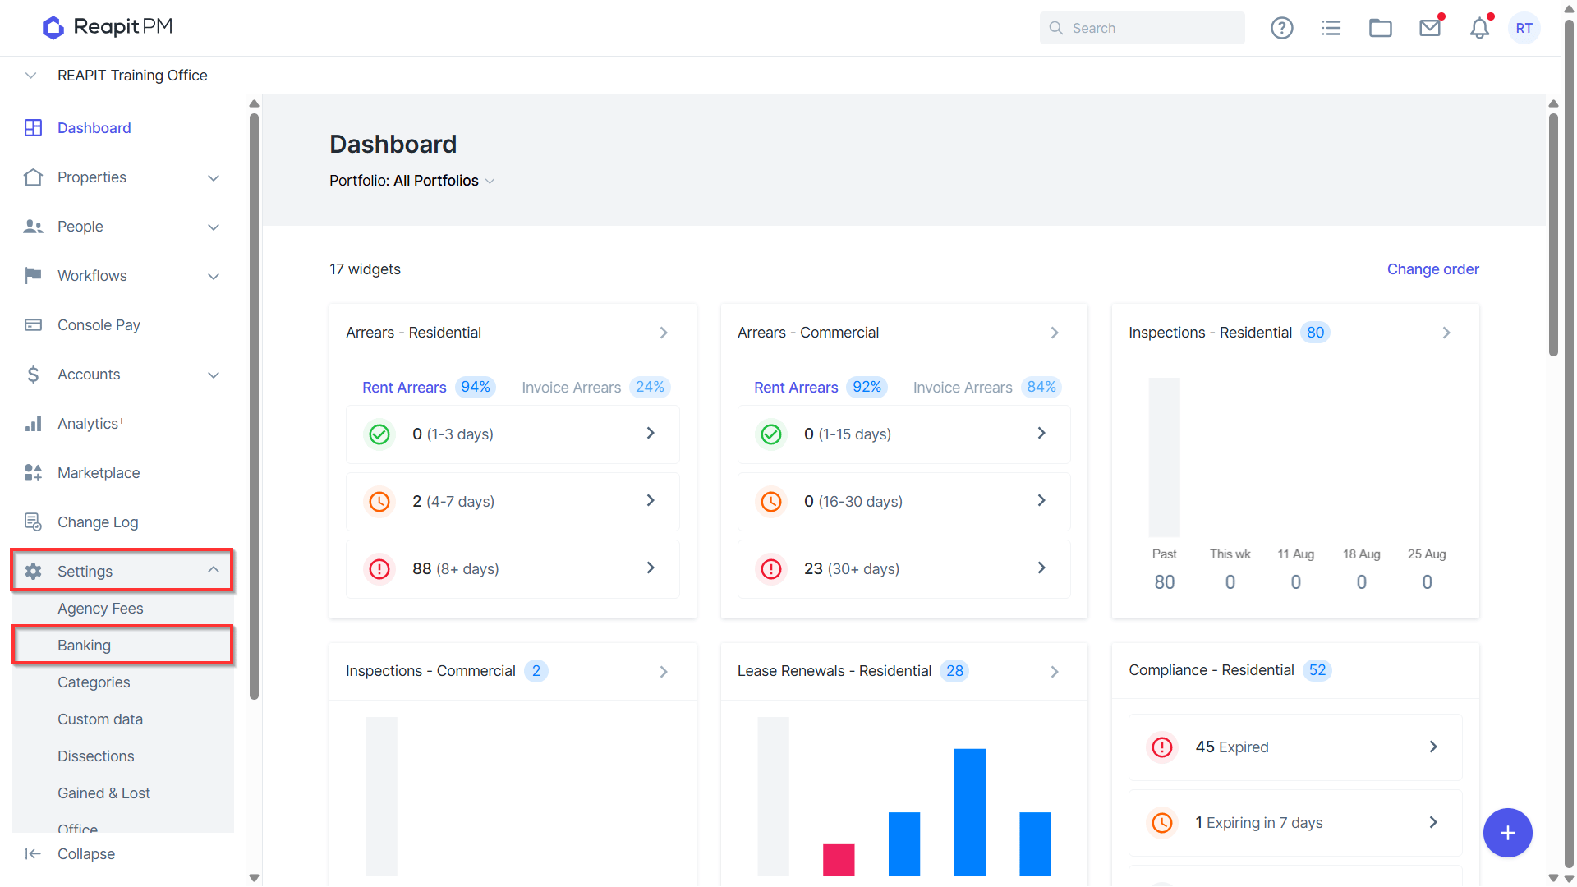Open the 88 (8+ days) arrears row
Viewport: 1577px width, 887px height.
513,568
